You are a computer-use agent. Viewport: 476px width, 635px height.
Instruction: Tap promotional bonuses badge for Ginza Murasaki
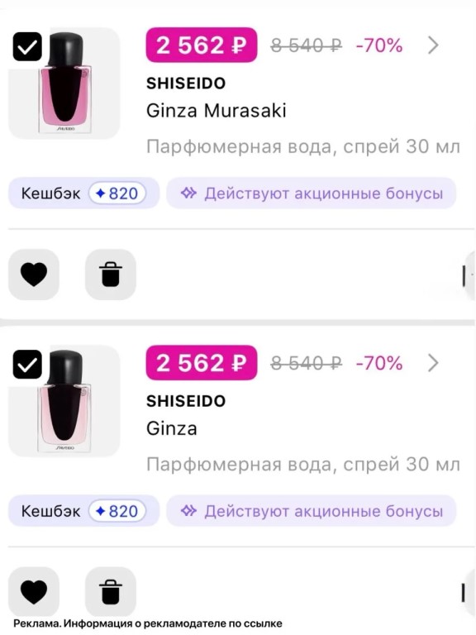[x=312, y=193]
